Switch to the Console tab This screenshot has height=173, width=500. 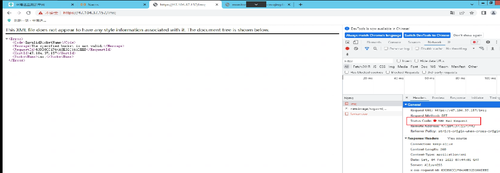(395, 42)
